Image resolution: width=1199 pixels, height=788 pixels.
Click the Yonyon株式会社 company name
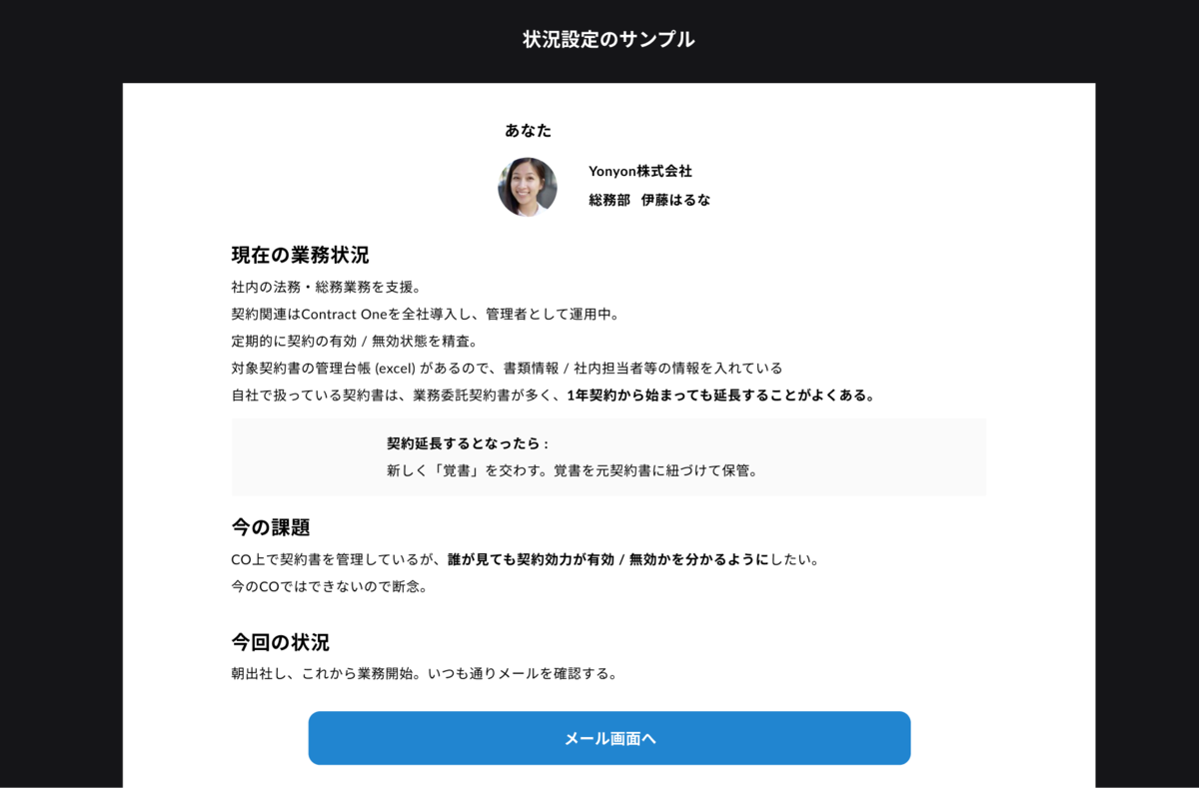tap(640, 171)
